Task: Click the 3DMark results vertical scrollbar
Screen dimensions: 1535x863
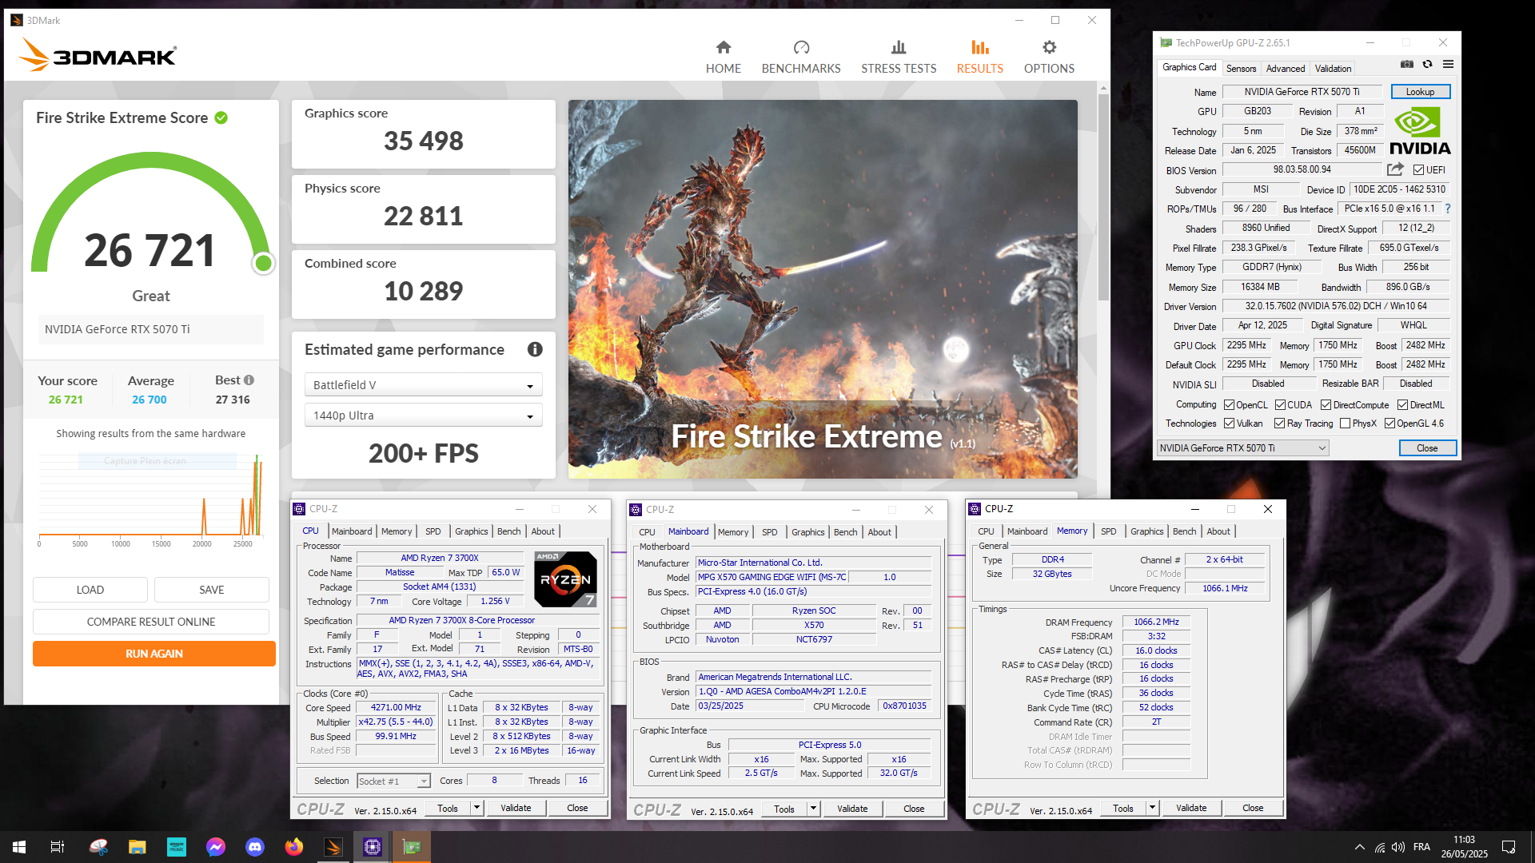Action: pyautogui.click(x=1103, y=197)
